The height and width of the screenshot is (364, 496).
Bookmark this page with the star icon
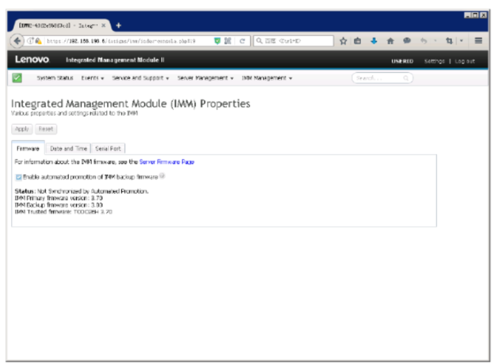[x=343, y=41]
